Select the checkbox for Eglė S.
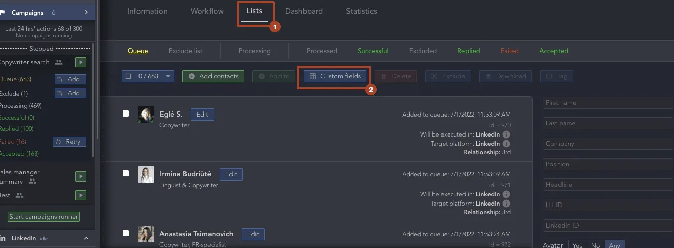 coord(126,114)
